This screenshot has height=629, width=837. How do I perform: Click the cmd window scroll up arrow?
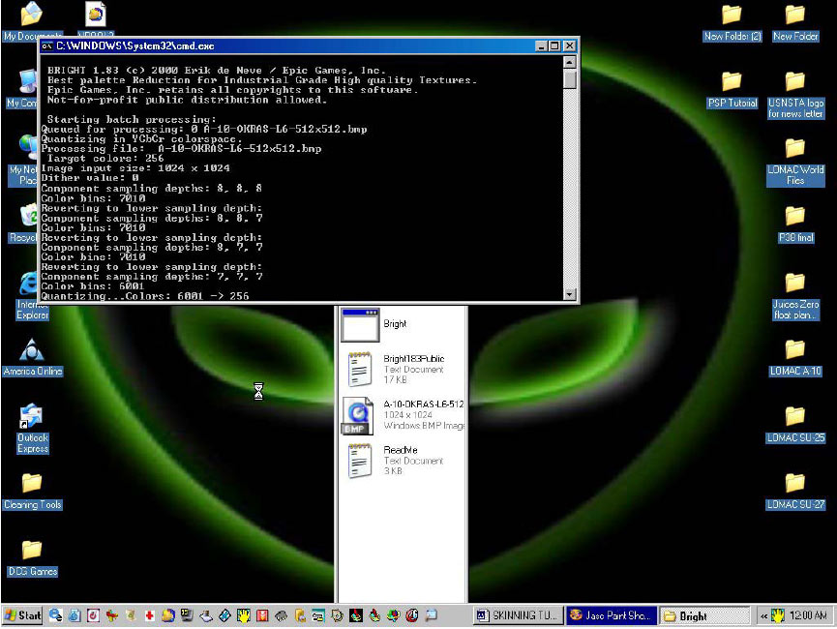pos(570,63)
